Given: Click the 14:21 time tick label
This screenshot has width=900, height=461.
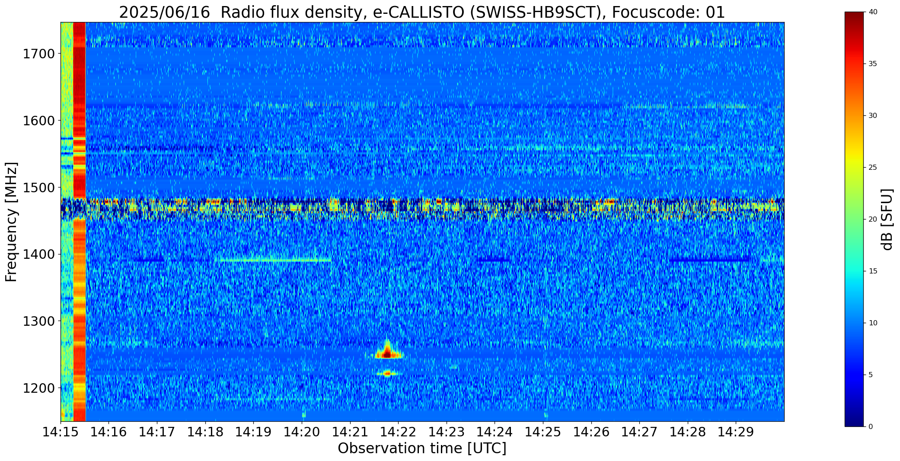Looking at the screenshot, I should tap(350, 432).
